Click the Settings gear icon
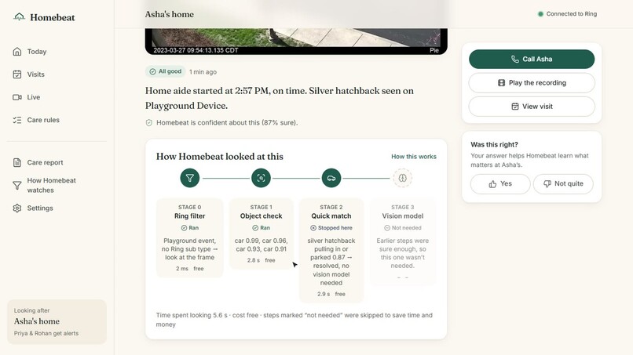Image resolution: width=633 pixels, height=355 pixels. click(17, 208)
